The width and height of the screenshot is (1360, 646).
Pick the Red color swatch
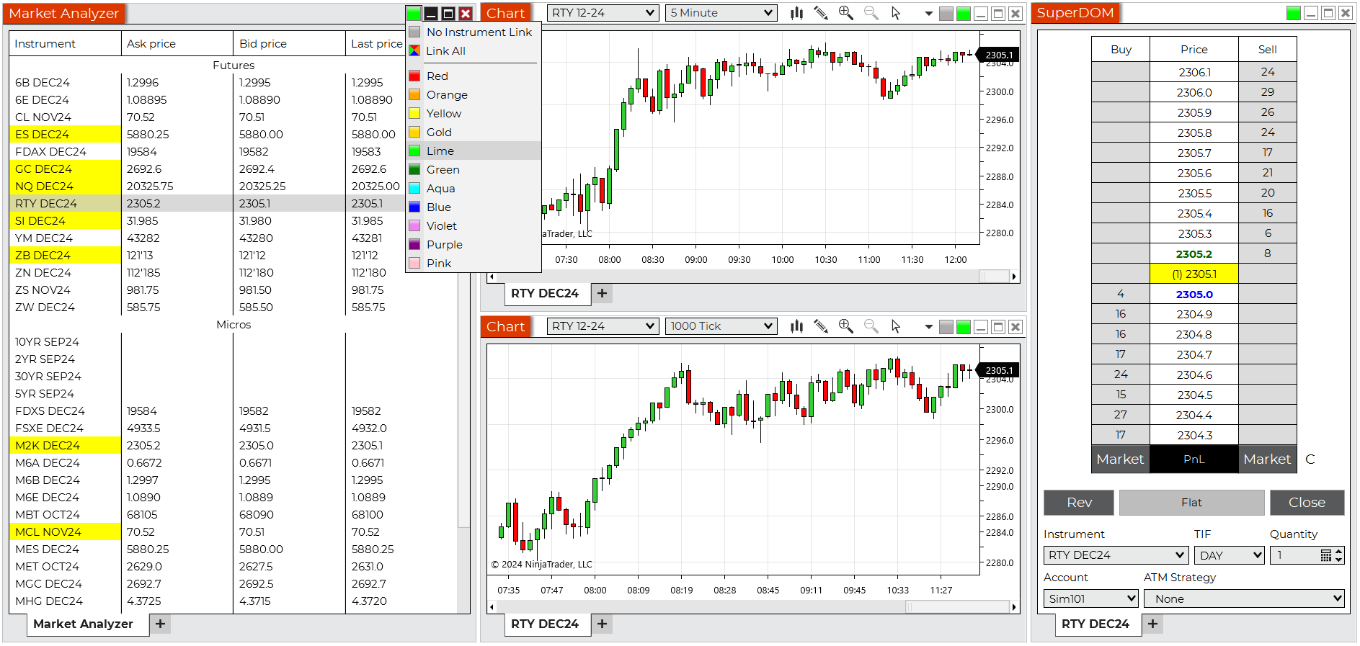tap(414, 76)
